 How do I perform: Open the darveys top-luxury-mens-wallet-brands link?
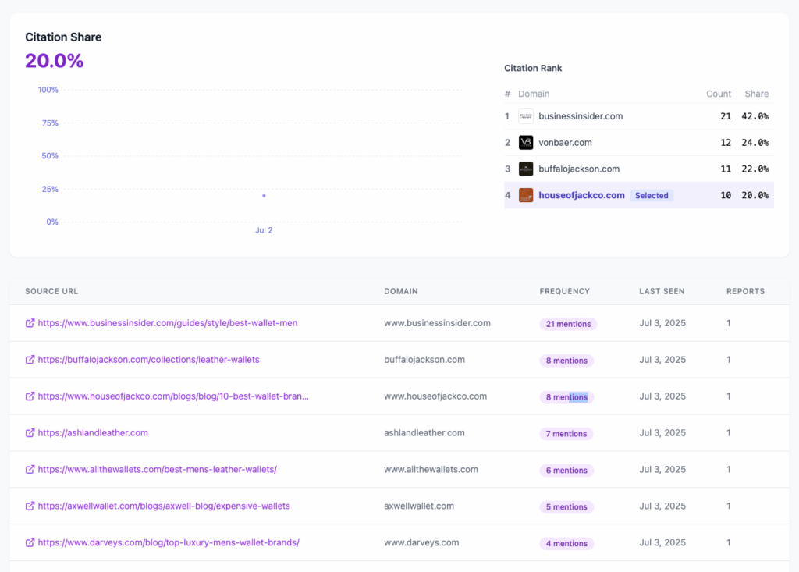tap(169, 543)
